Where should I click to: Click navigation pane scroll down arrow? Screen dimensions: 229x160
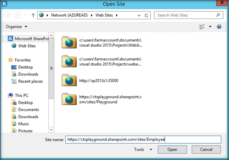[x=51, y=130]
